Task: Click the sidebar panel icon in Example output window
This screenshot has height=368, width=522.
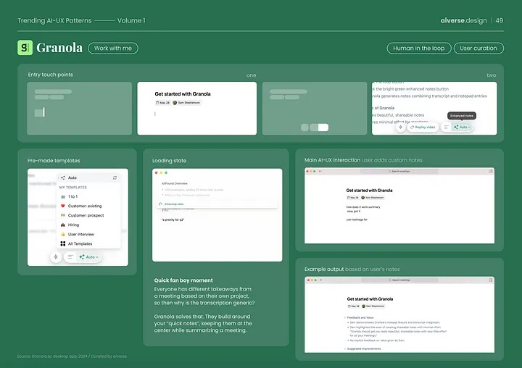Action: point(491,280)
